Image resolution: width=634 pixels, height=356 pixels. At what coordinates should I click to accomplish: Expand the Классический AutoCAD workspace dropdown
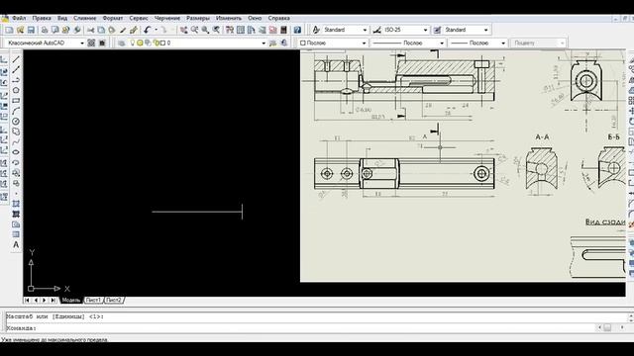pos(82,43)
